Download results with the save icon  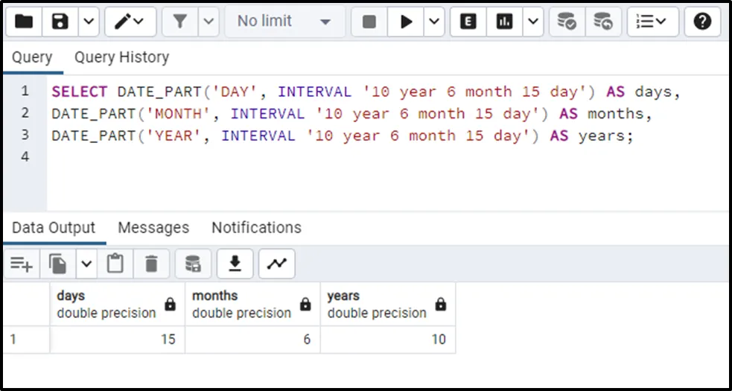235,264
